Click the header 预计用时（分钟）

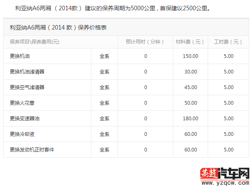click(145, 42)
